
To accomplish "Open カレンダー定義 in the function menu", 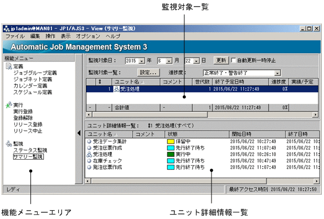I will coord(30,85).
